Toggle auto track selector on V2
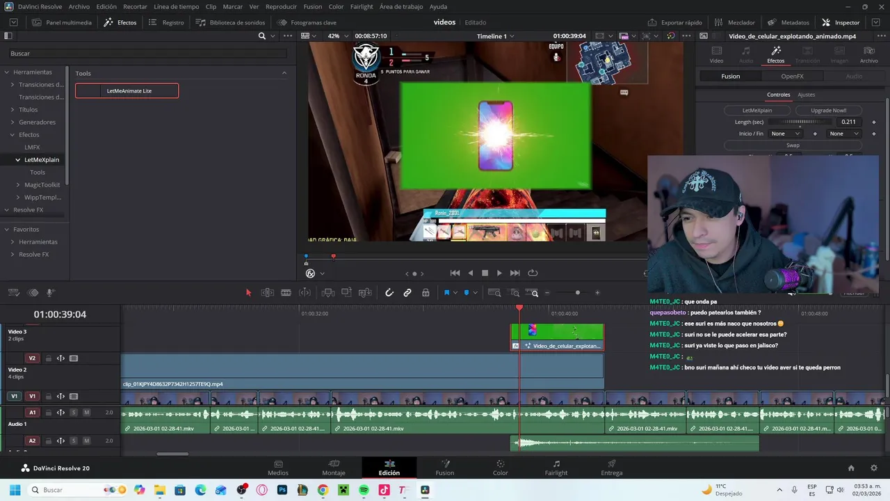890x501 pixels. 60,358
